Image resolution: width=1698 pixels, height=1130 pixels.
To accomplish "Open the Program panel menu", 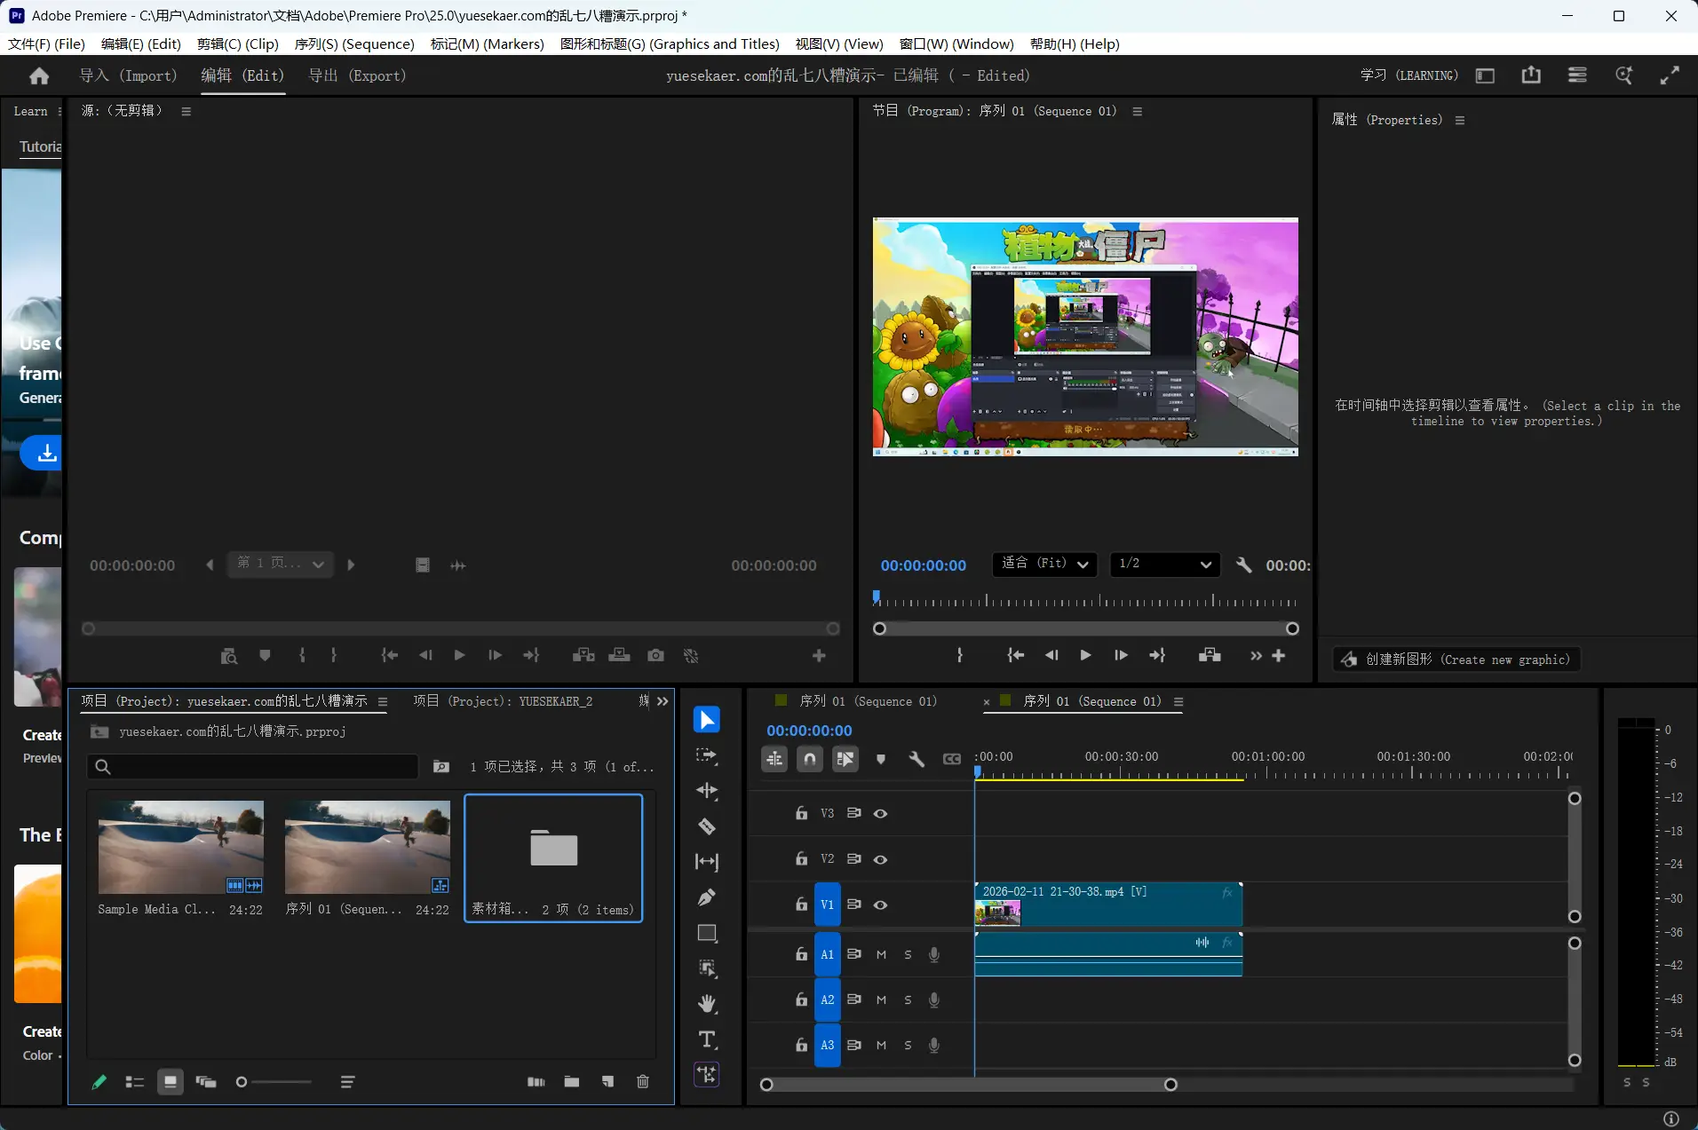I will coord(1137,111).
